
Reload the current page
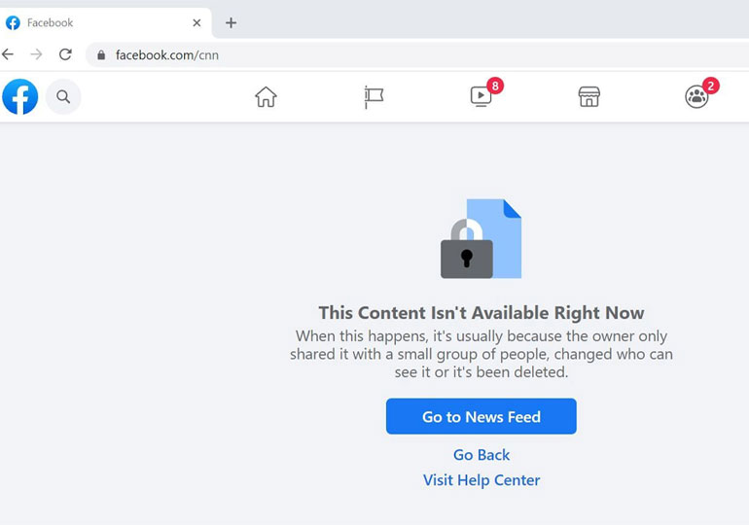pos(65,54)
